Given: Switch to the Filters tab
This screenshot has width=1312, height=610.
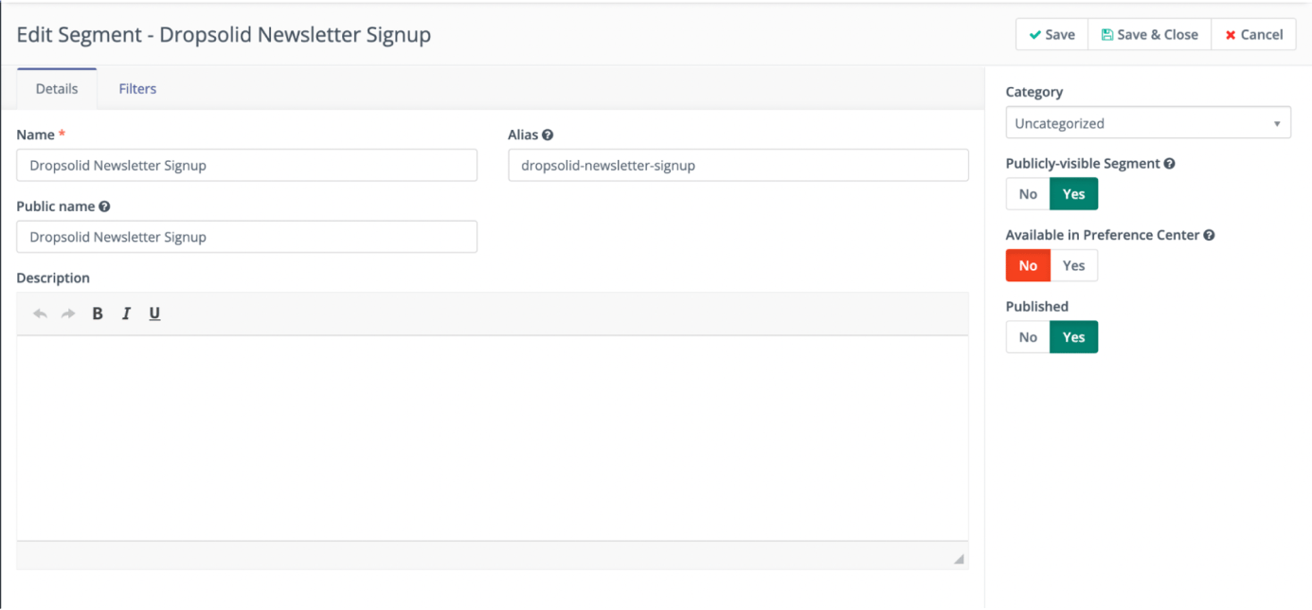Looking at the screenshot, I should click(137, 89).
